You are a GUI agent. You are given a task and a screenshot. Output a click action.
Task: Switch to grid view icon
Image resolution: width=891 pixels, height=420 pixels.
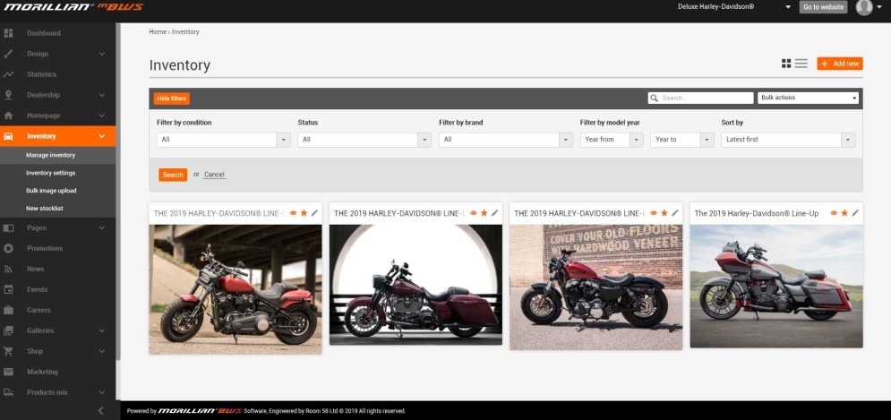click(786, 64)
